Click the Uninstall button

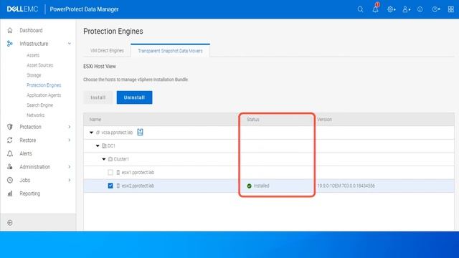(x=134, y=97)
